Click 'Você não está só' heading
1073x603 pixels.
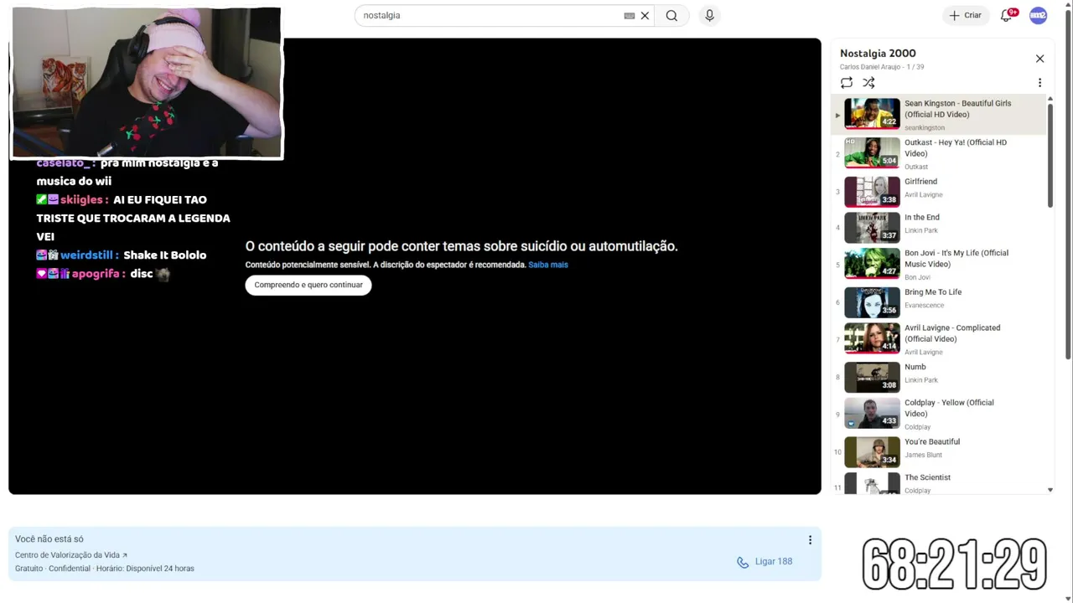49,539
